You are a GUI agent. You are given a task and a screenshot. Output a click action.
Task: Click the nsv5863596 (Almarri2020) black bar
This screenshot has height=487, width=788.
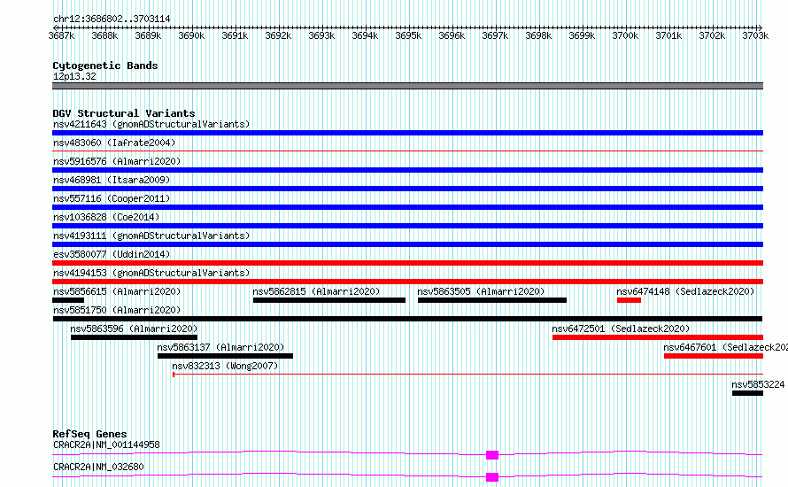134,337
